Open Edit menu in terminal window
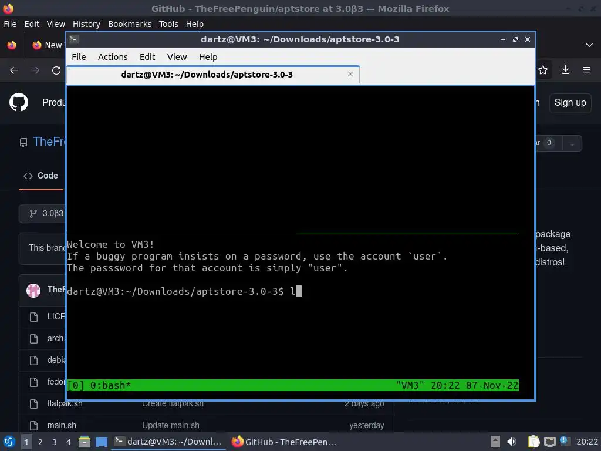This screenshot has height=451, width=601. click(147, 57)
